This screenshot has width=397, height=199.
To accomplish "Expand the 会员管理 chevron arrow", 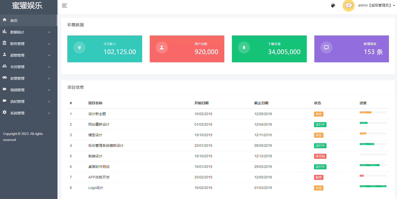I will [x=49, y=67].
